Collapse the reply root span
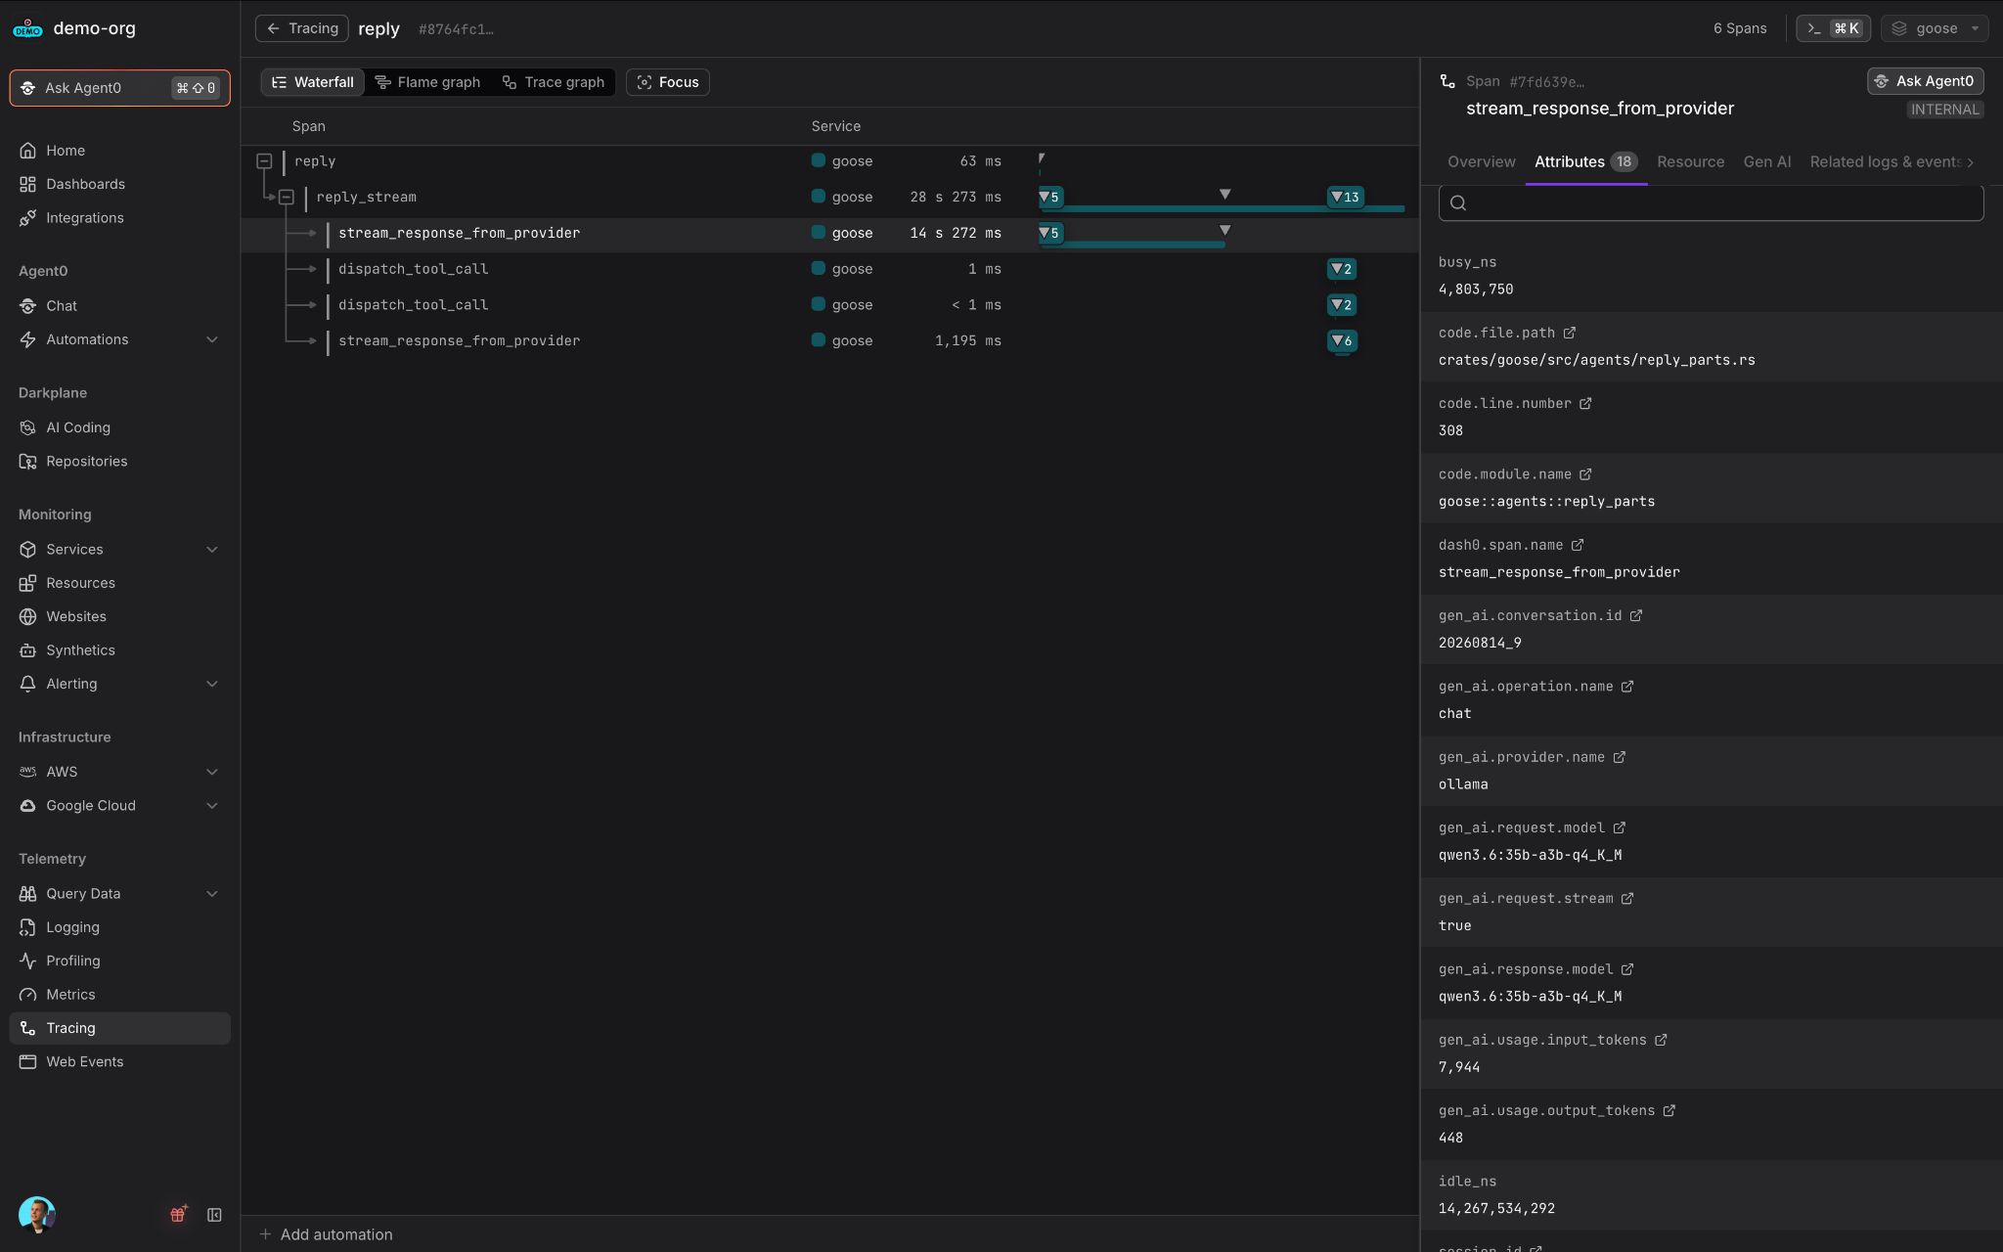2003x1252 pixels. (264, 161)
